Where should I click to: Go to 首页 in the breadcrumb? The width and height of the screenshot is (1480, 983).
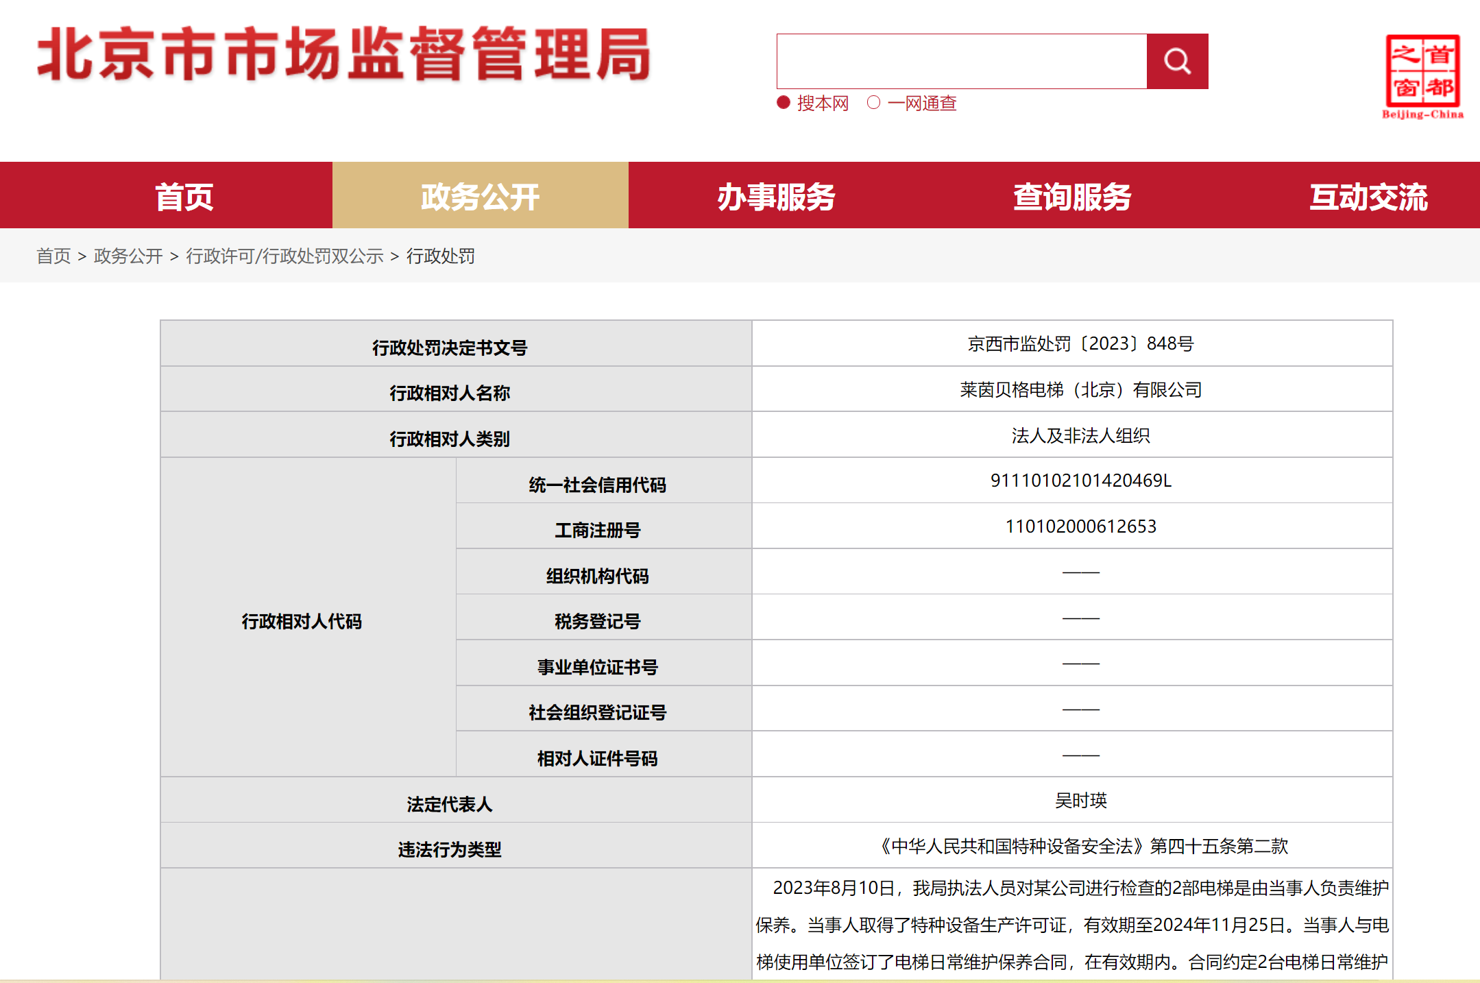53,256
